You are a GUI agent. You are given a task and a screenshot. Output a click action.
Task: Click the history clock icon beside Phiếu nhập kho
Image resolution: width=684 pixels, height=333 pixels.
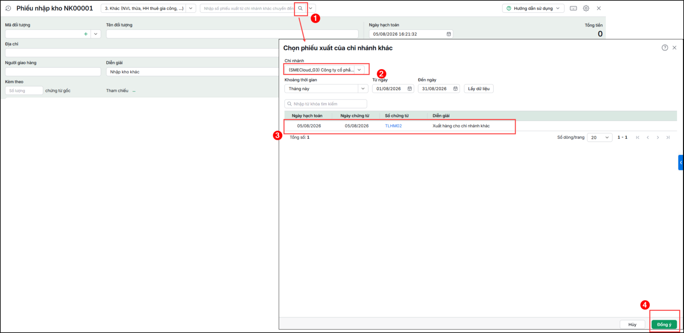(8, 8)
